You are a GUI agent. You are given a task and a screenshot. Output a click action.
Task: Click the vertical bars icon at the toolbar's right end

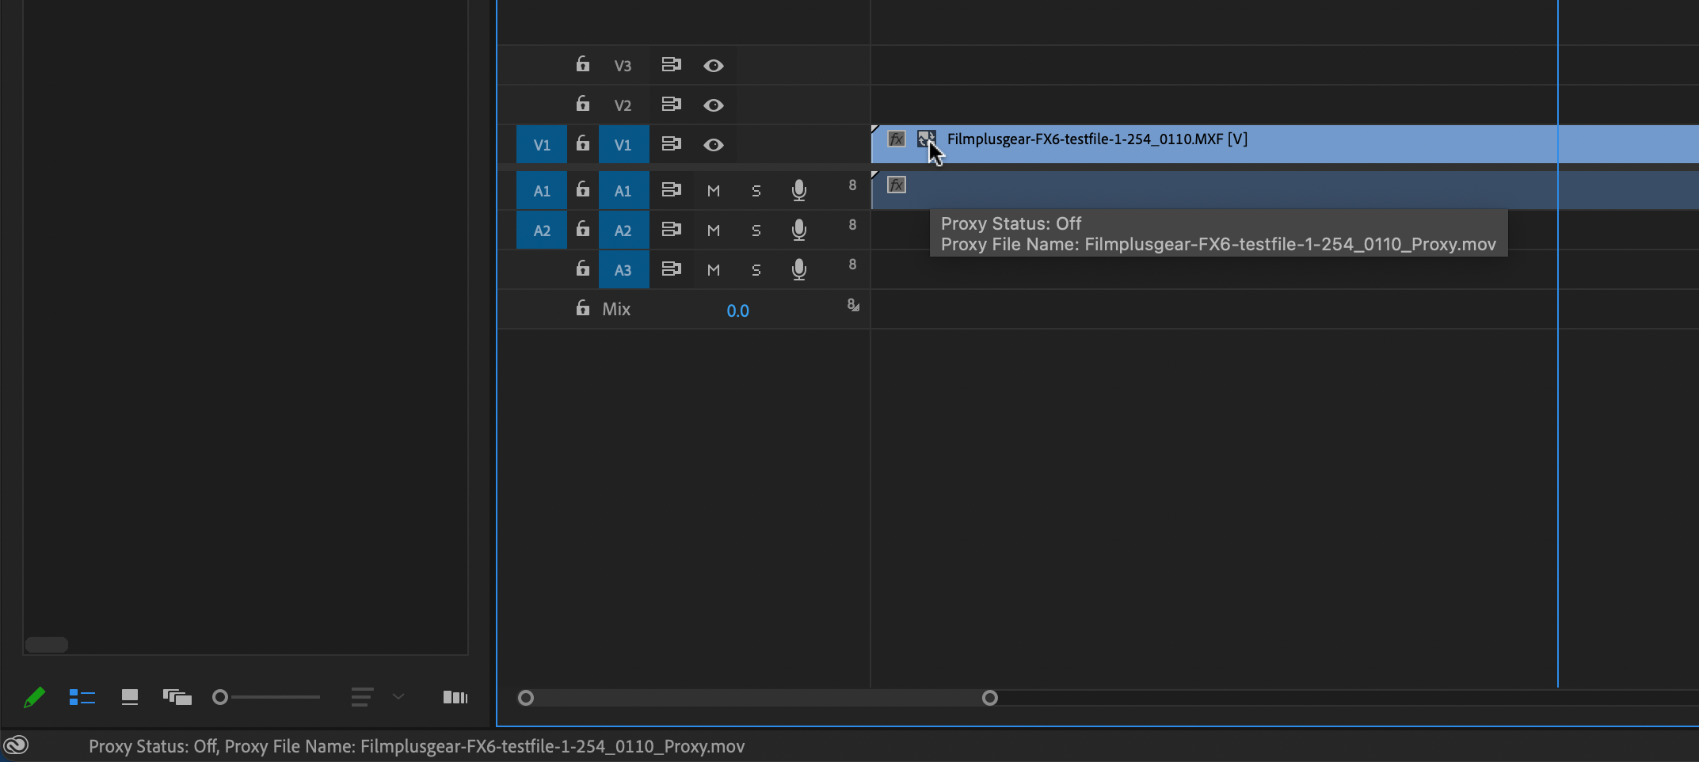[455, 697]
